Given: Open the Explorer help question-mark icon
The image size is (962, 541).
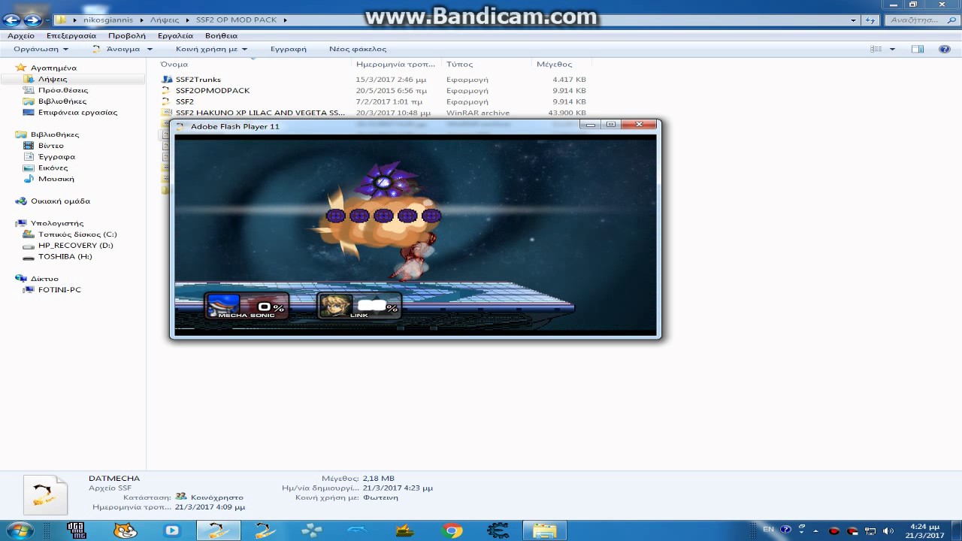Looking at the screenshot, I should [x=945, y=49].
